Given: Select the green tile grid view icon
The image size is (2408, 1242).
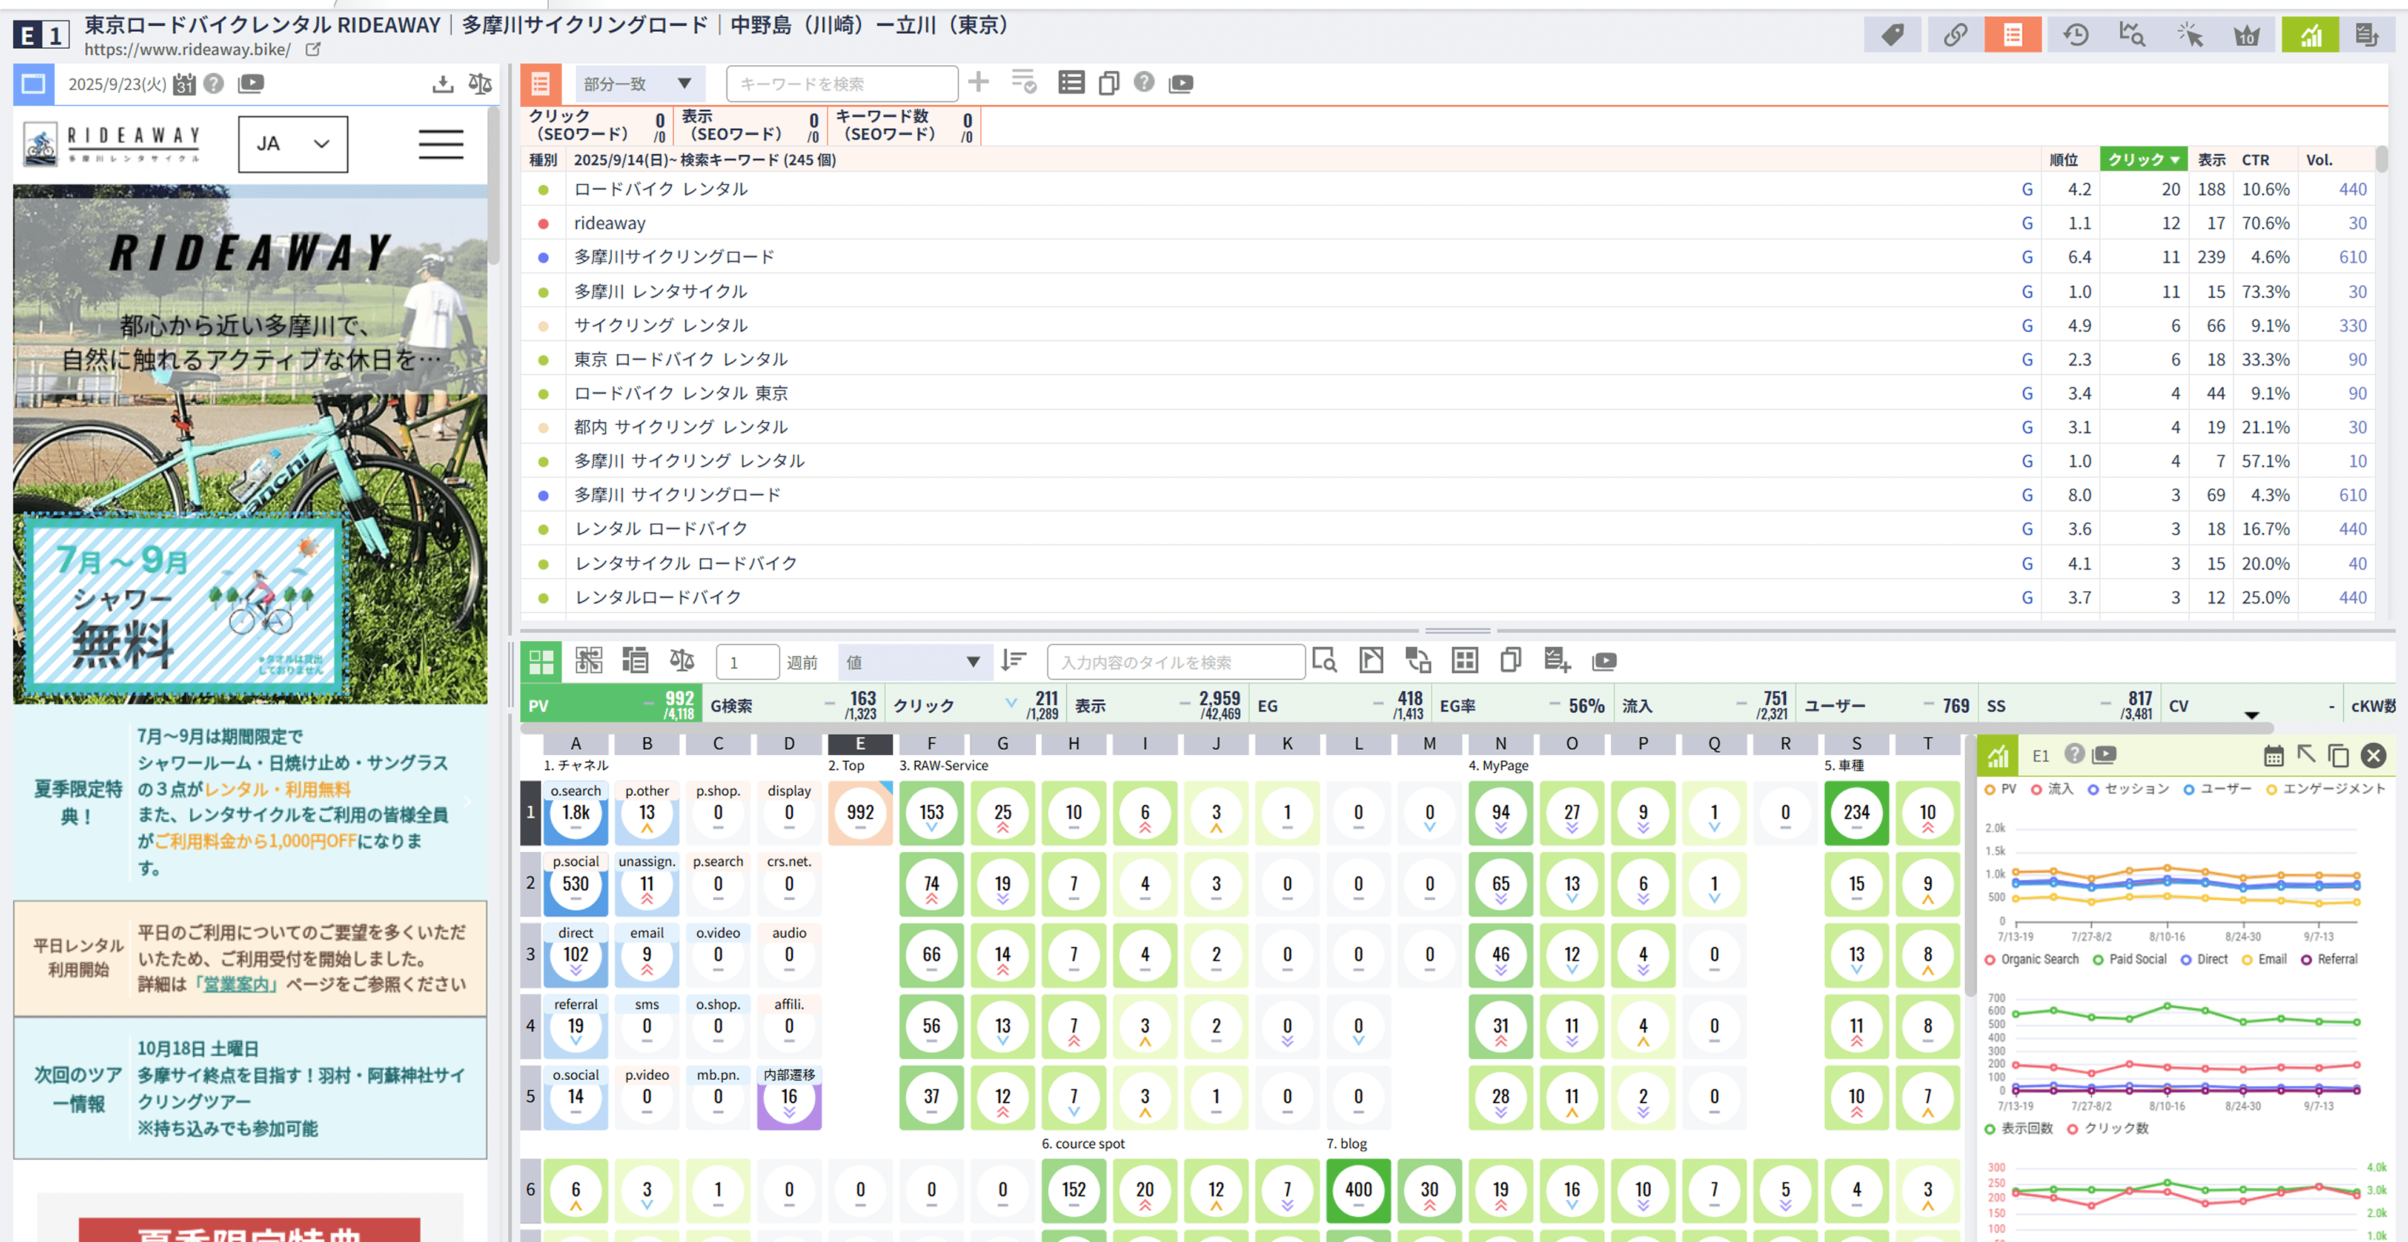Looking at the screenshot, I should [541, 661].
